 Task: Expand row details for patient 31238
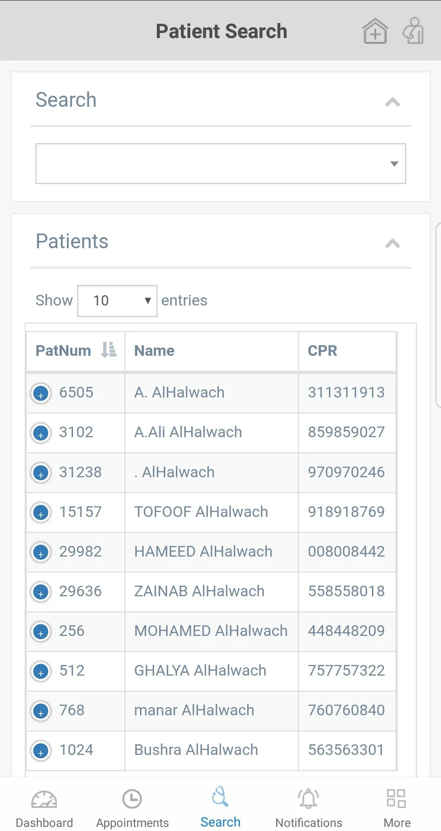41,473
